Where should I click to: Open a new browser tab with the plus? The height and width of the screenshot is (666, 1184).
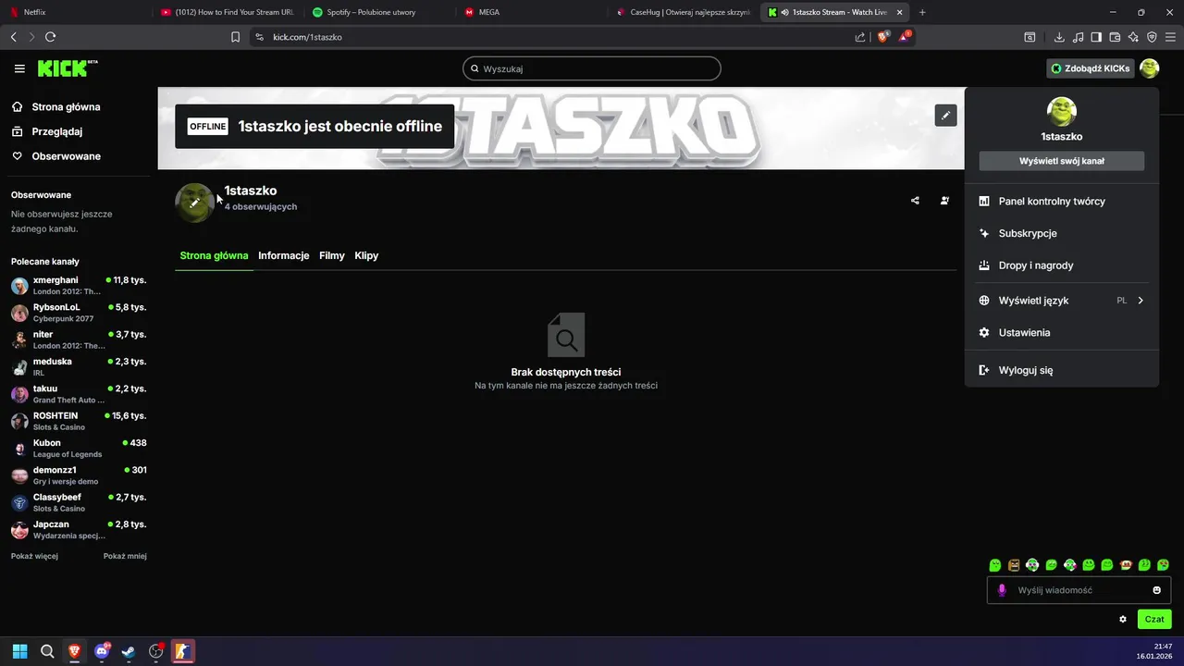click(x=922, y=12)
